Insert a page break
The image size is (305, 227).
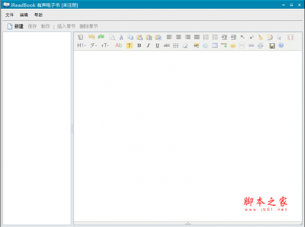click(242, 46)
